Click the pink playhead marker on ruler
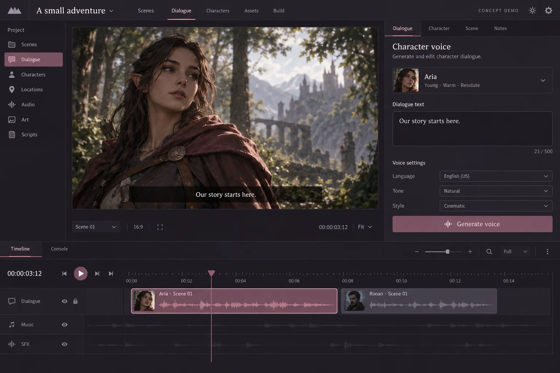The height and width of the screenshot is (373, 560). click(211, 273)
